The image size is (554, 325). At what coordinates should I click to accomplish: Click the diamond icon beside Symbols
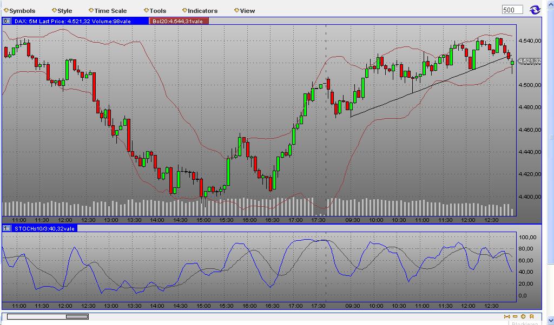point(5,10)
